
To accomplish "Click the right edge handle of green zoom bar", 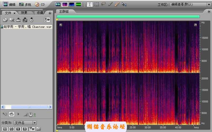I will point(199,16).
